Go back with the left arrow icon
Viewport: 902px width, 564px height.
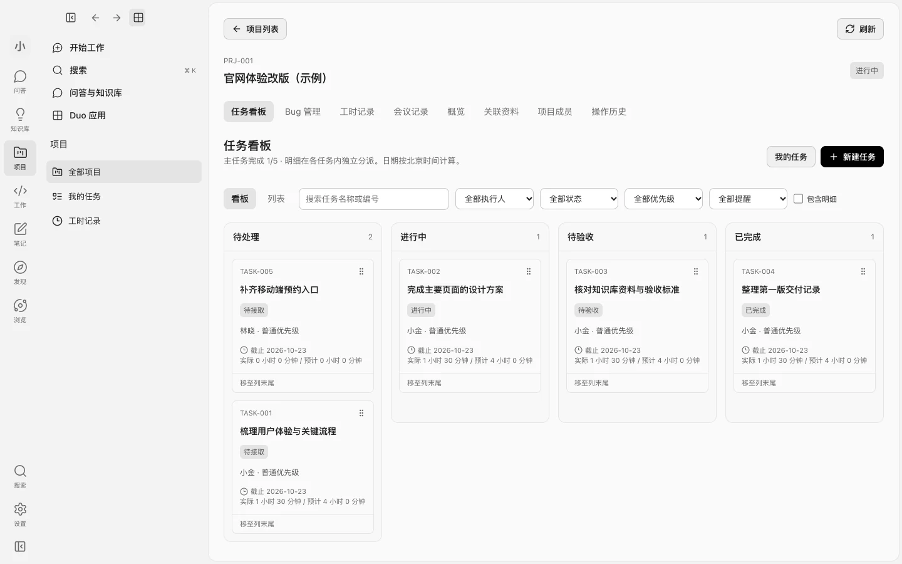95,18
